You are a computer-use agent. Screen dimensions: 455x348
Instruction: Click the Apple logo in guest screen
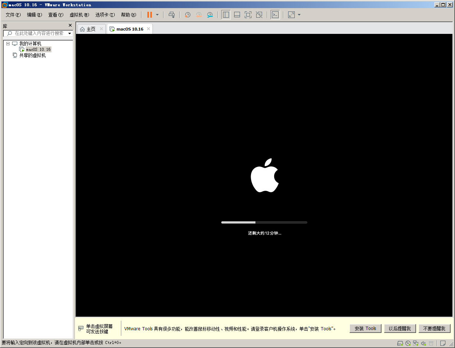pyautogui.click(x=265, y=175)
